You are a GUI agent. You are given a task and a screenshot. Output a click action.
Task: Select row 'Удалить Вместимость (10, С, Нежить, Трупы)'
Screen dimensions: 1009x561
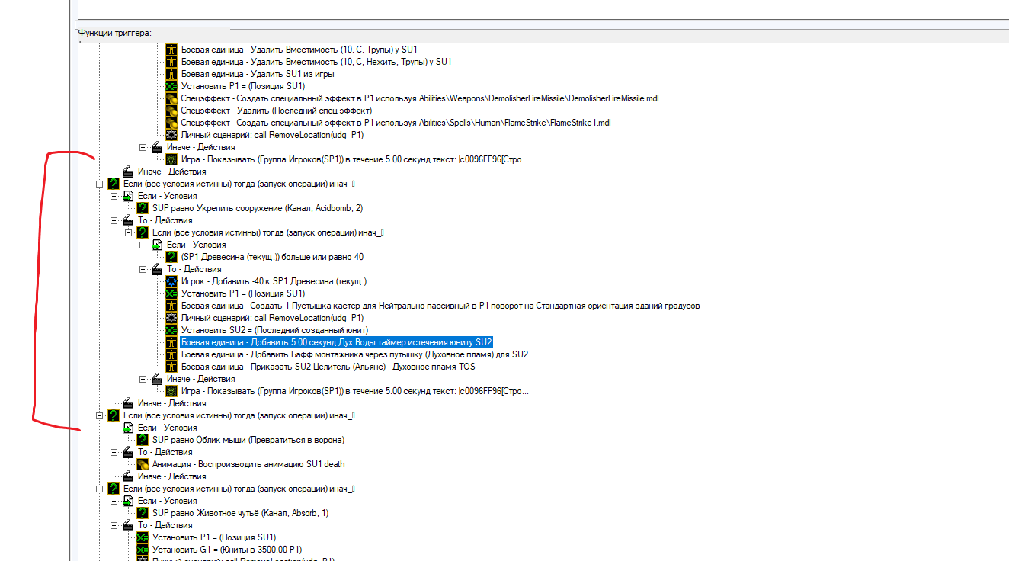[x=316, y=62]
